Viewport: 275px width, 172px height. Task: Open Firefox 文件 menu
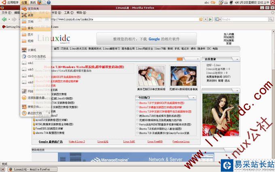click(6, 13)
